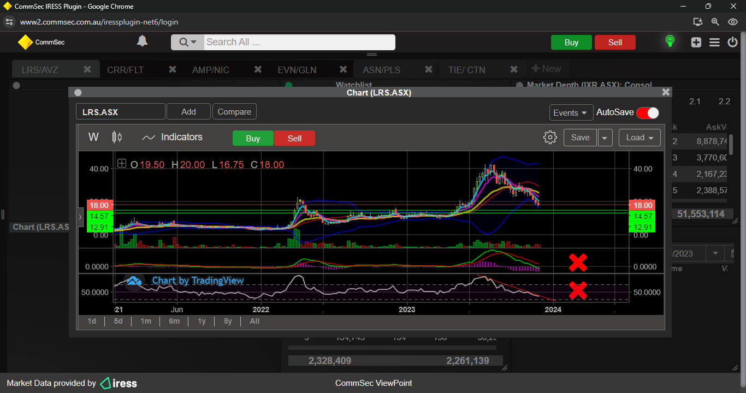The width and height of the screenshot is (746, 393).
Task: Set chart range to 1y
Action: coord(202,321)
